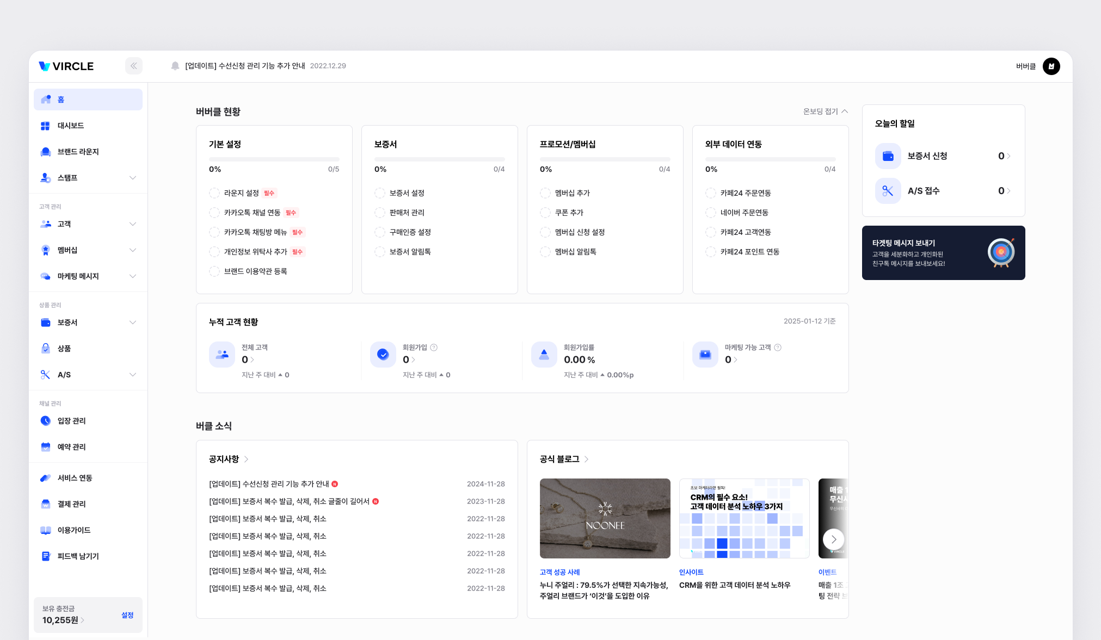Click the A/S 접수 scissors icon
This screenshot has height=640, width=1101.
888,191
